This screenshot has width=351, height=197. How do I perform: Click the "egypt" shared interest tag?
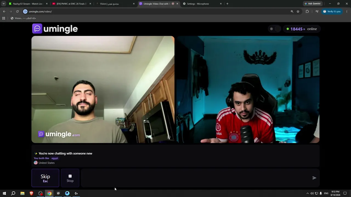pyautogui.click(x=55, y=158)
